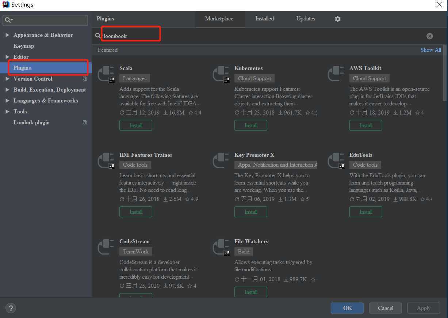The height and width of the screenshot is (318, 448).
Task: Click Key Promoter X category tag
Action: pos(276,165)
